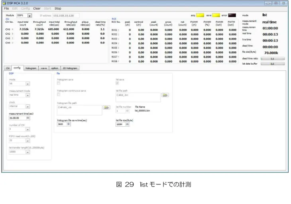Click the error black indicator
The image size is (291, 204).
232,15
